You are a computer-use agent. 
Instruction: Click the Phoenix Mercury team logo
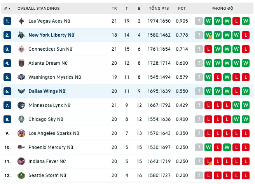(x=21, y=147)
